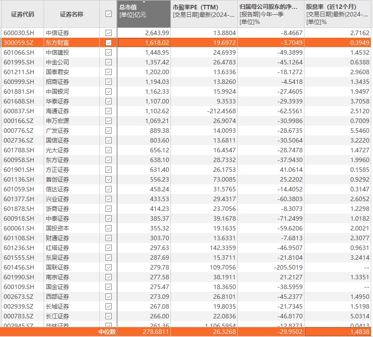The height and width of the screenshot is (337, 373).
Task: Toggle checkbox for 海通证券 row
Action: click(x=108, y=111)
